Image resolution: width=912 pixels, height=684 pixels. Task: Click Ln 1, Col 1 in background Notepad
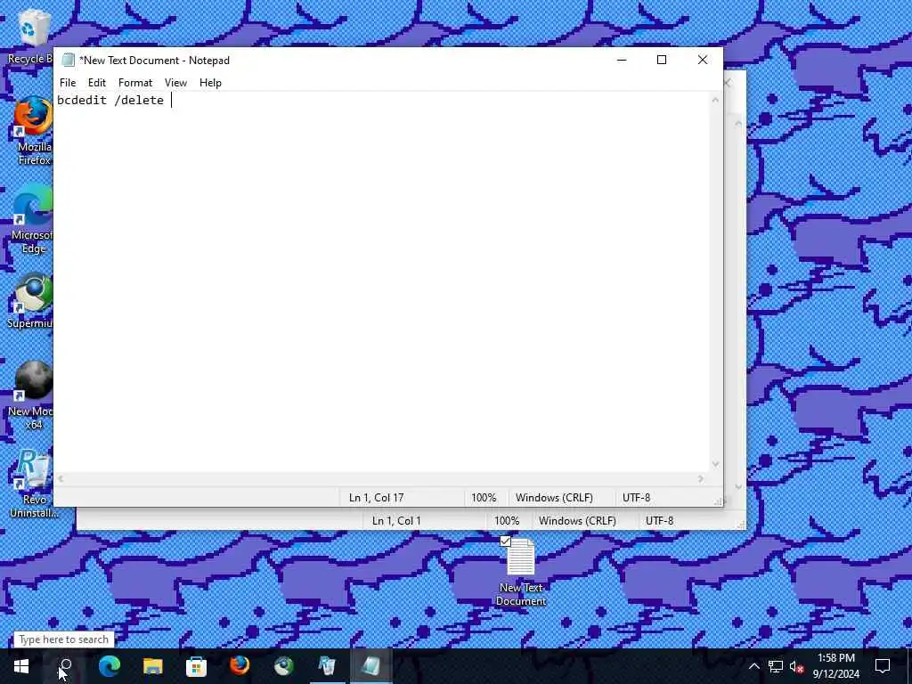tap(396, 520)
